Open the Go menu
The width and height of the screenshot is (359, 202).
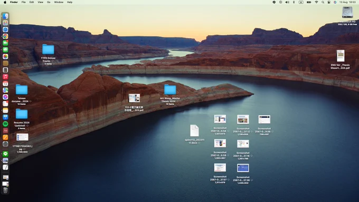point(49,2)
